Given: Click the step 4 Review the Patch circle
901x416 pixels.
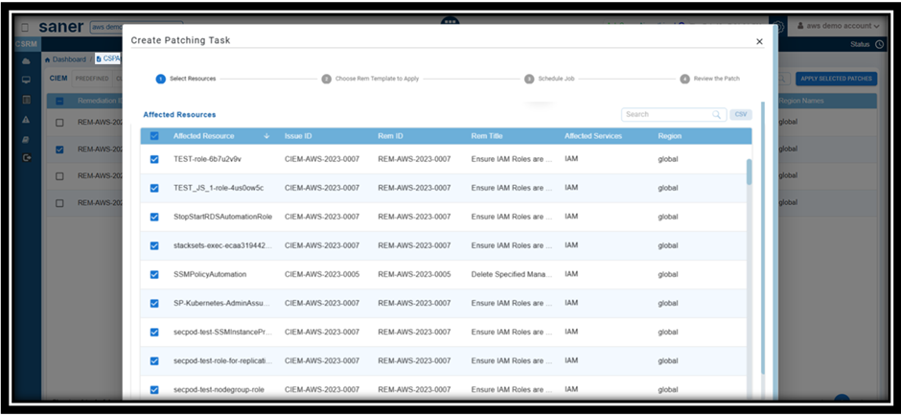Looking at the screenshot, I should tap(684, 79).
